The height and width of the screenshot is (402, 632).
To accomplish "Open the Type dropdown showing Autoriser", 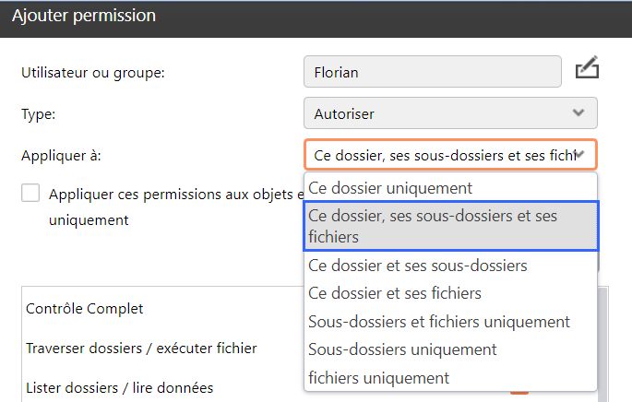I will tap(450, 113).
